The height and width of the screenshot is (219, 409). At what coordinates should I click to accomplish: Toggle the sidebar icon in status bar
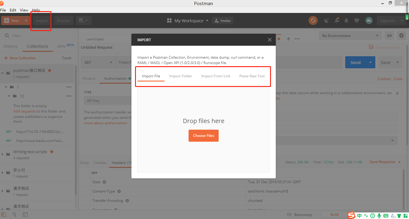click(3, 214)
